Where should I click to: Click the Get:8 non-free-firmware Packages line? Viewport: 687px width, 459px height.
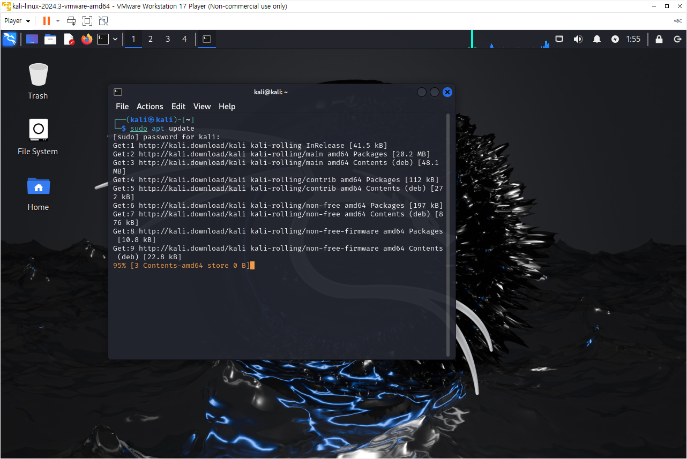[278, 236]
